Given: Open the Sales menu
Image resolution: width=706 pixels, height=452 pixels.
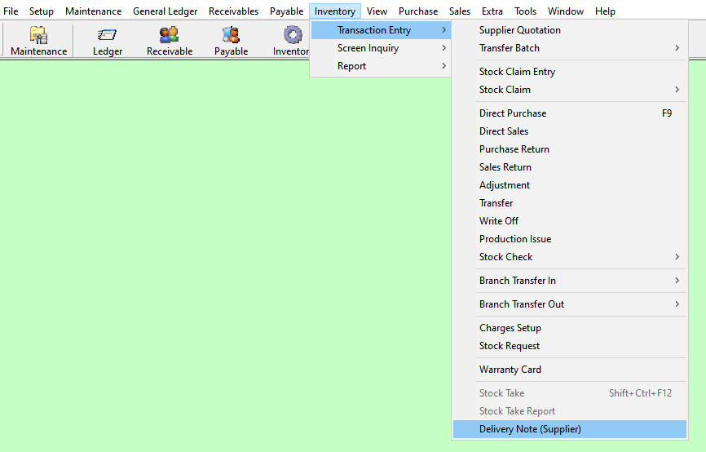Looking at the screenshot, I should click(x=459, y=11).
